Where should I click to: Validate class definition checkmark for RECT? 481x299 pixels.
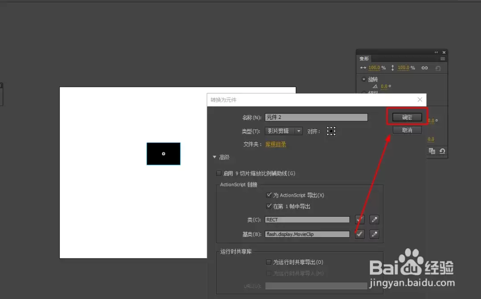pos(359,220)
